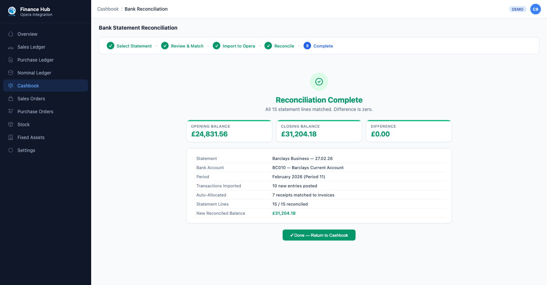This screenshot has height=285, width=547.
Task: Click the Cashbook breadcrumb link
Action: pyautogui.click(x=108, y=9)
